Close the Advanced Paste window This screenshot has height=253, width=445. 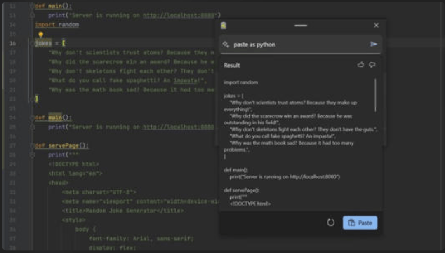click(x=376, y=25)
